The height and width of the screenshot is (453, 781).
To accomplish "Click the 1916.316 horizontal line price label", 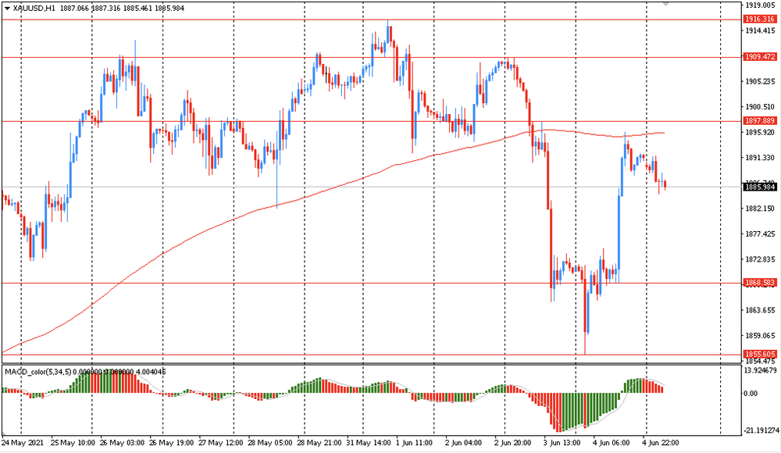I will pyautogui.click(x=760, y=20).
